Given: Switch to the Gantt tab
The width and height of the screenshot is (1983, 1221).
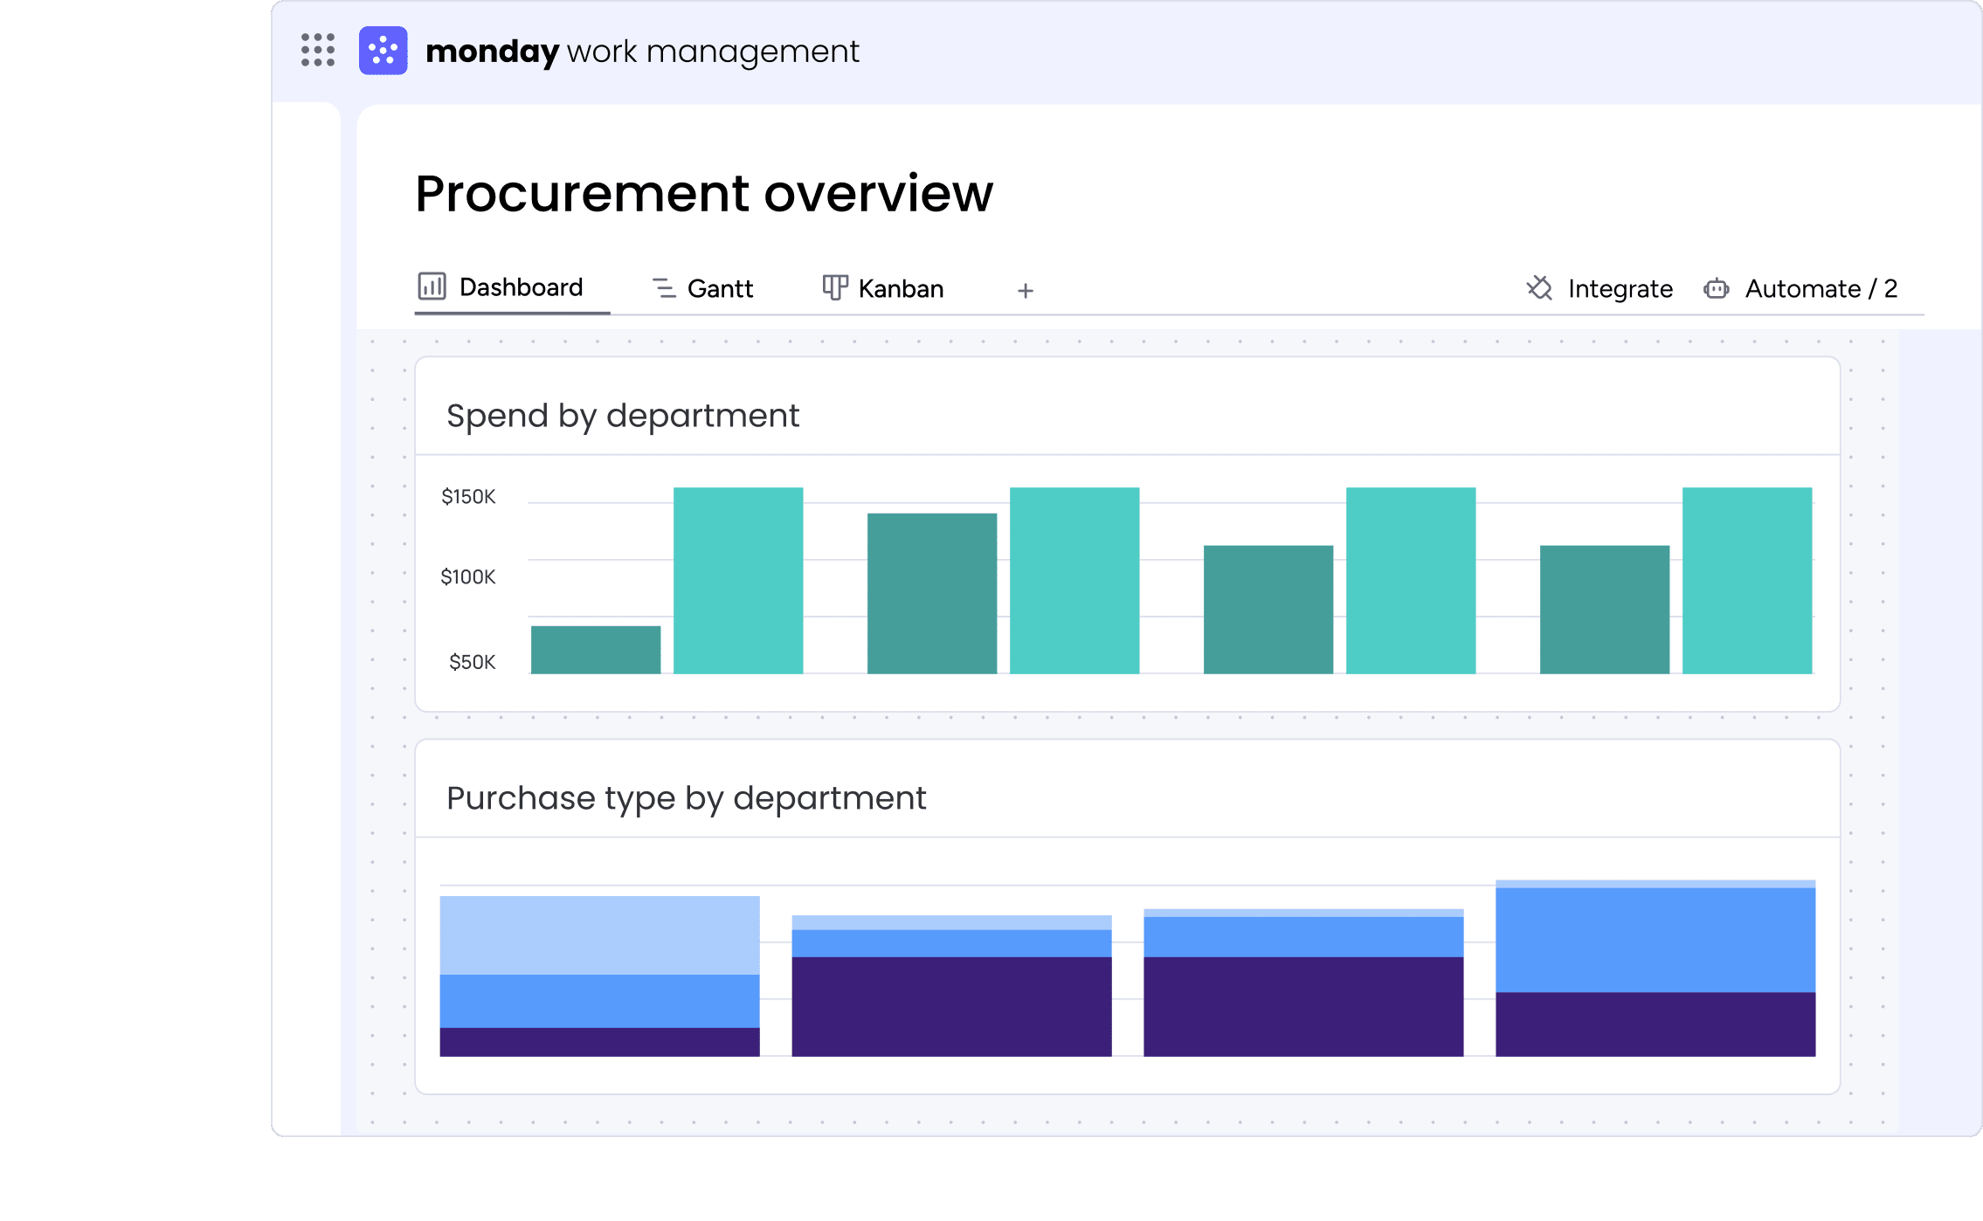Looking at the screenshot, I should tap(720, 289).
